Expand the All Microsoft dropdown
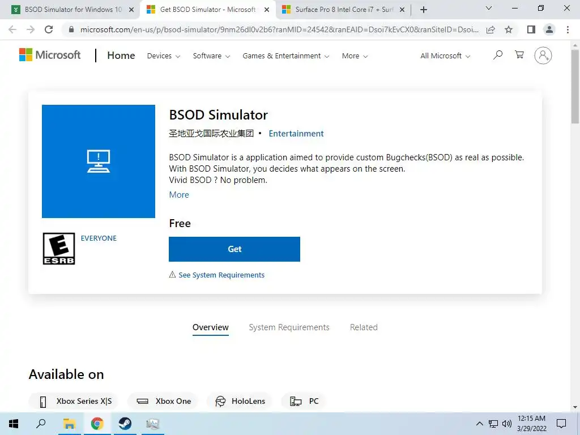Viewport: 580px width, 435px height. 445,56
